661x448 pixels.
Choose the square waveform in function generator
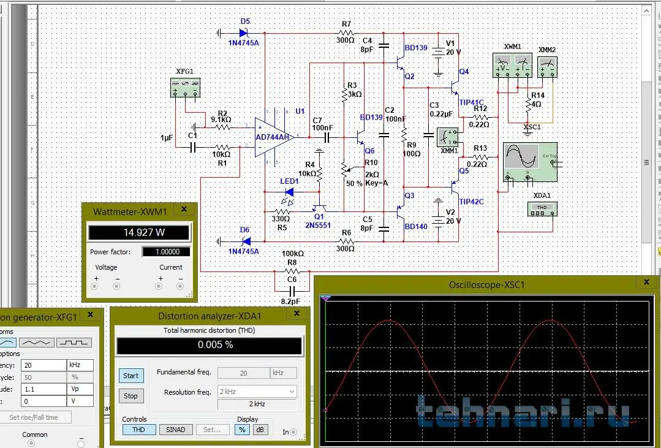point(74,343)
